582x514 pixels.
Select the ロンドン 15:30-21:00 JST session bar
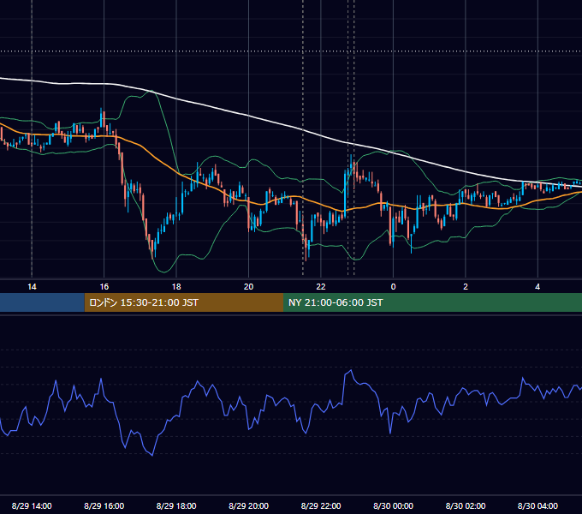(x=184, y=302)
